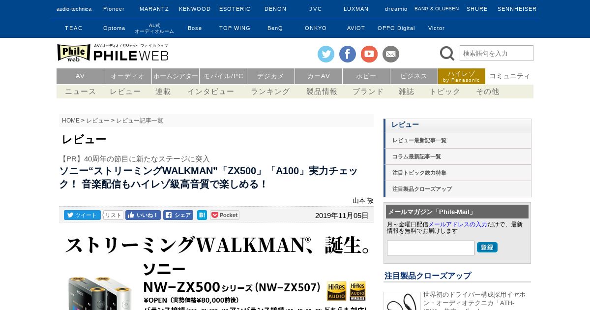Open the audio-technica brand link
The image size is (590, 310).
(74, 9)
